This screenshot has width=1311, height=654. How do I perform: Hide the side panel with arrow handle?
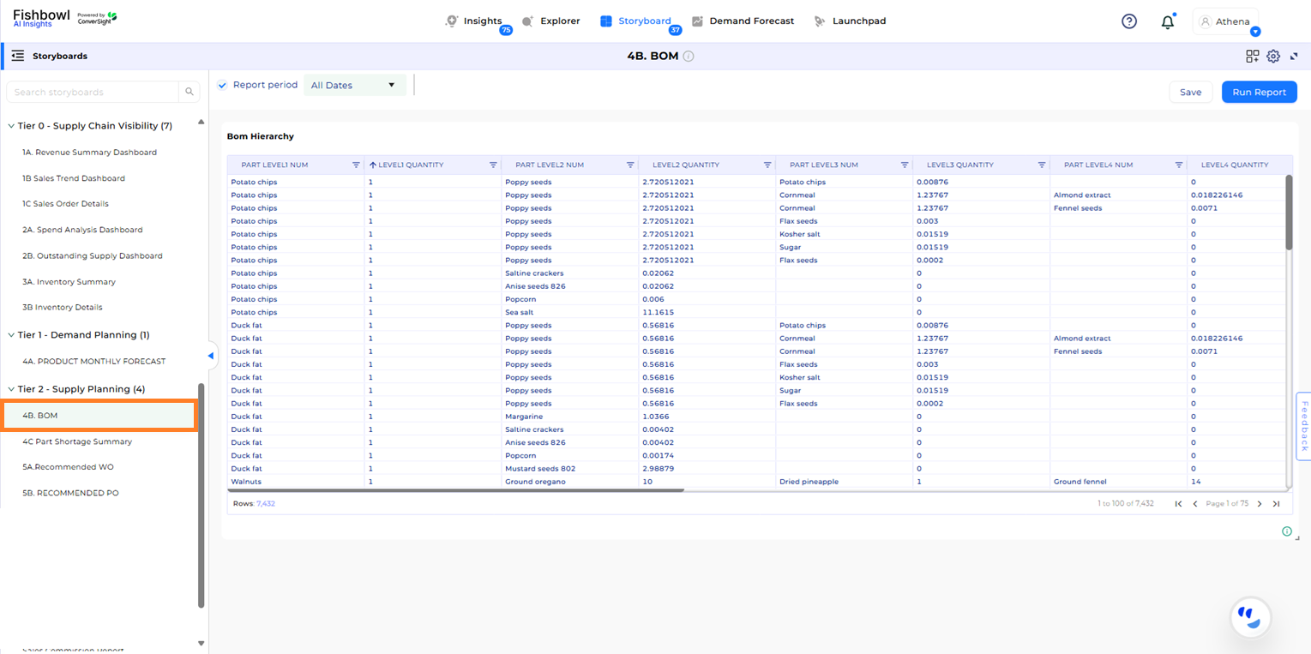211,355
